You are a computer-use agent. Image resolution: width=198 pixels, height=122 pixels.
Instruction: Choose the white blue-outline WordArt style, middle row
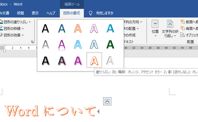[94, 44]
